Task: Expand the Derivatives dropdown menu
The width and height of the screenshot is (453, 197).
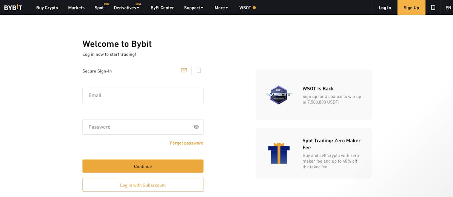Action: click(x=126, y=8)
